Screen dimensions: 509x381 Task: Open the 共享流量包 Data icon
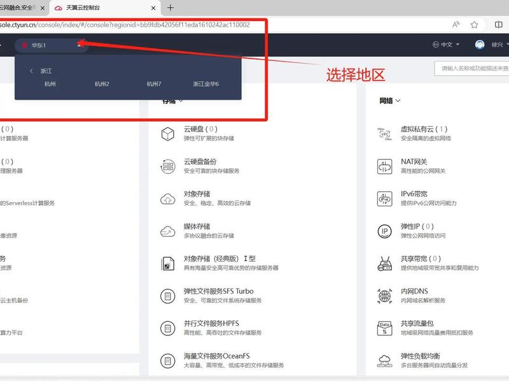pyautogui.click(x=385, y=328)
